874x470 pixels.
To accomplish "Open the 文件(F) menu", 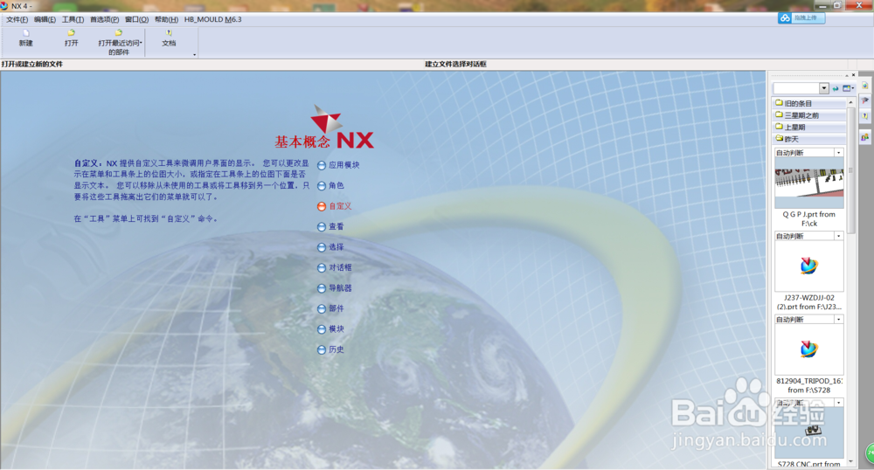I will 17,19.
